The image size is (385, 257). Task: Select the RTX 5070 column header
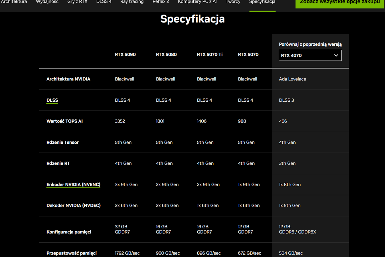(248, 55)
